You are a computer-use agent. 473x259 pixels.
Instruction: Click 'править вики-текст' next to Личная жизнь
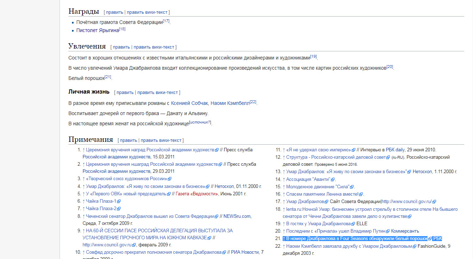158,92
